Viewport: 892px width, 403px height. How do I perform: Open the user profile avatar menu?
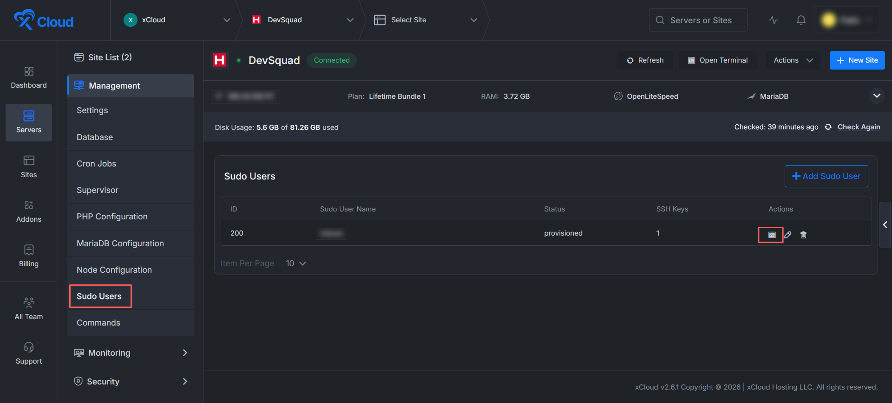[x=846, y=20]
